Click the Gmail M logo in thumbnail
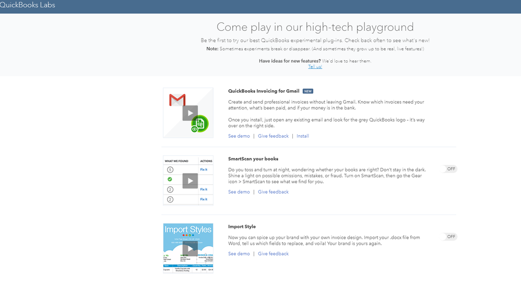The width and height of the screenshot is (521, 288). pyautogui.click(x=177, y=100)
